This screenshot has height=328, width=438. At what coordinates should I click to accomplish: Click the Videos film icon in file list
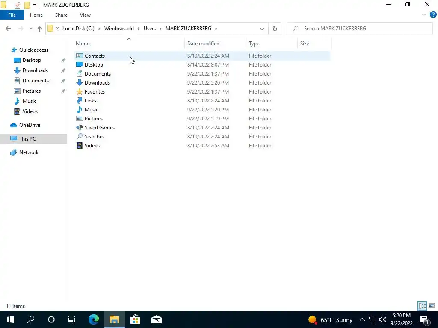coord(79,145)
